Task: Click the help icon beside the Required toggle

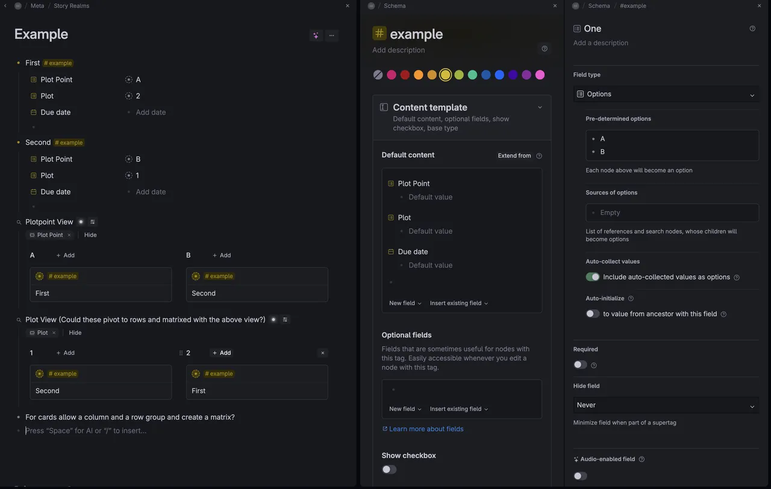Action: 594,365
